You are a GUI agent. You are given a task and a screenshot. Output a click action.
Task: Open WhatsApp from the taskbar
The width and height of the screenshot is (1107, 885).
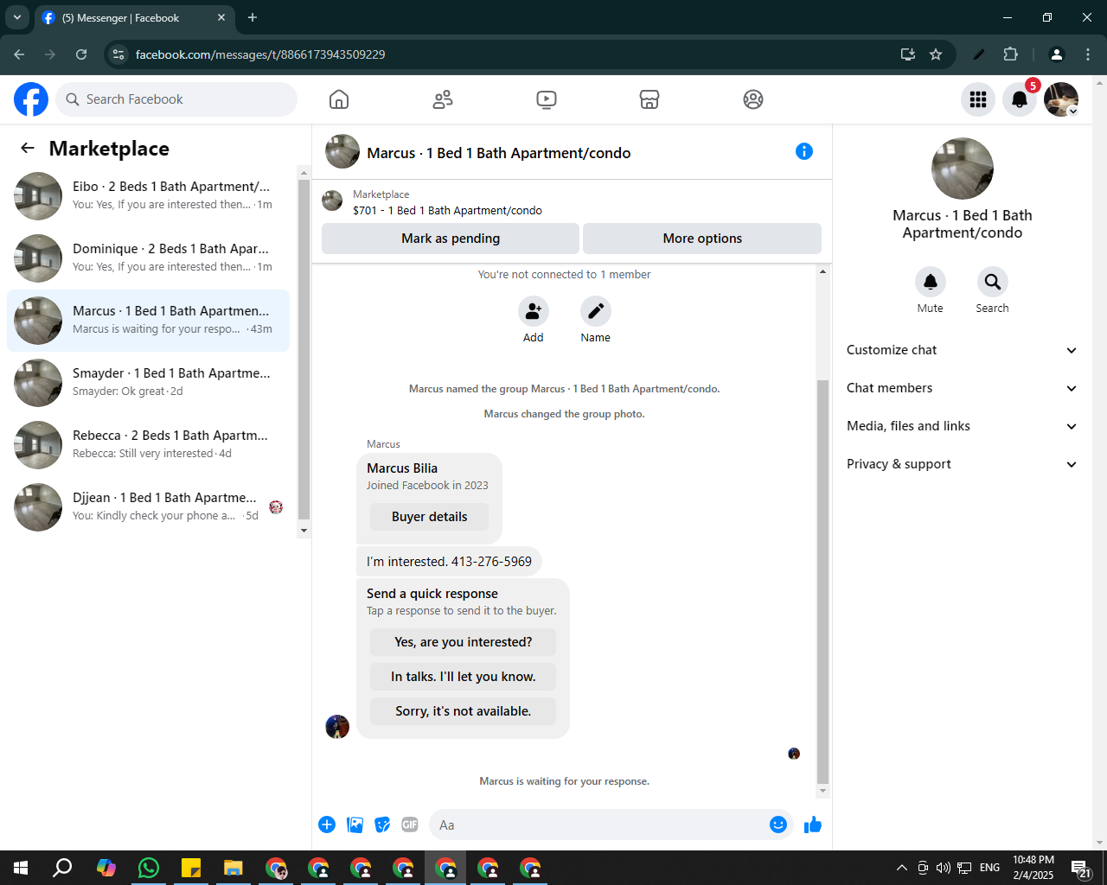(x=149, y=868)
